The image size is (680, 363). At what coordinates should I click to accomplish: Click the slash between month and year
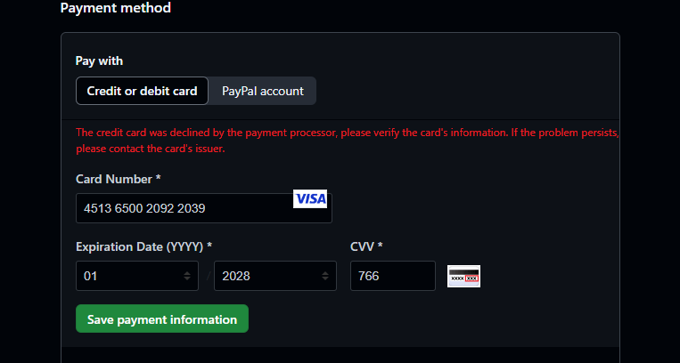209,276
